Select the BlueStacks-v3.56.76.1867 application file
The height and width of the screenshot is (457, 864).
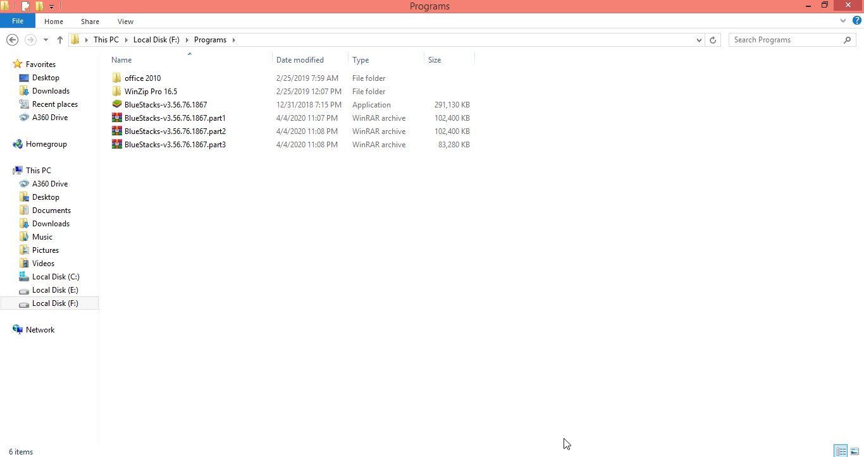pyautogui.click(x=165, y=105)
